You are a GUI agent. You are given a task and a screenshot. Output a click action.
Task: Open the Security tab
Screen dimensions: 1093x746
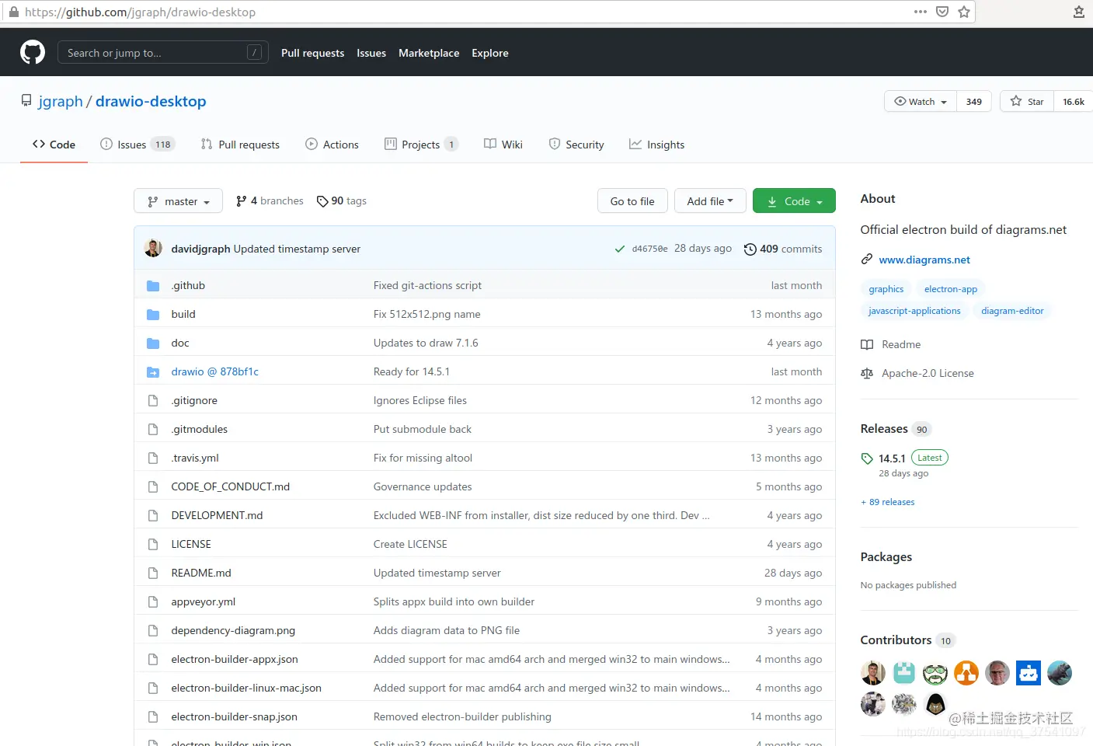(576, 145)
